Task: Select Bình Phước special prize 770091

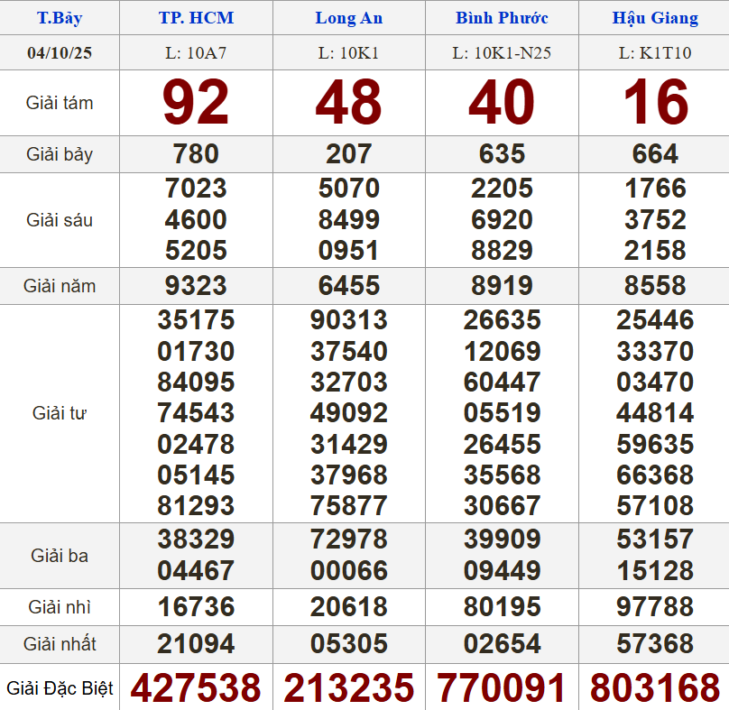Action: point(502,688)
